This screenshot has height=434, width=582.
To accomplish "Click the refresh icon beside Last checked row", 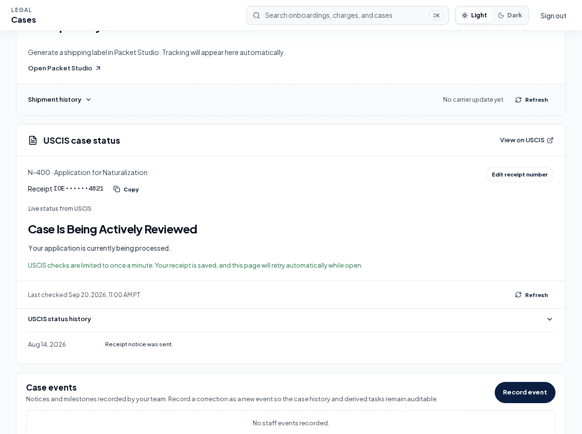I will click(518, 295).
